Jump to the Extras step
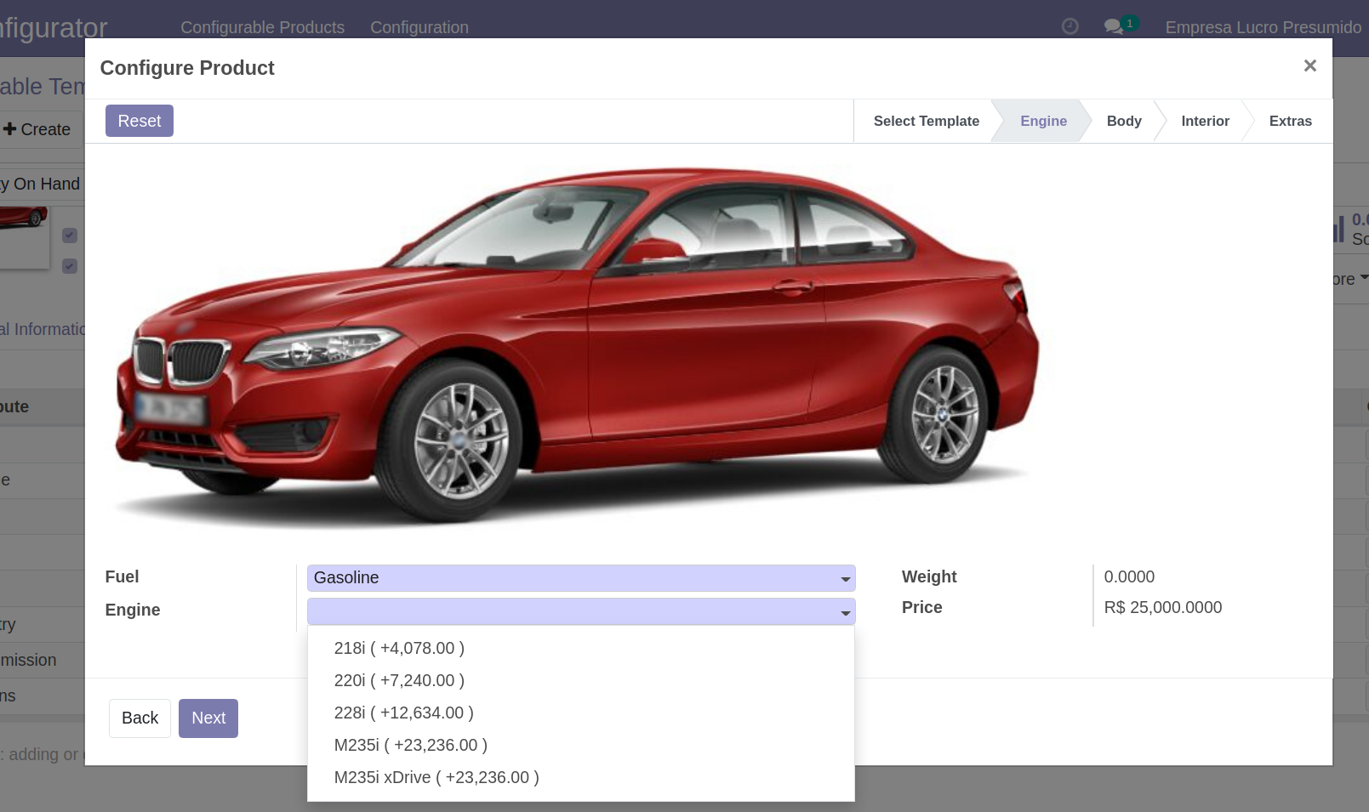1369x812 pixels. tap(1289, 121)
